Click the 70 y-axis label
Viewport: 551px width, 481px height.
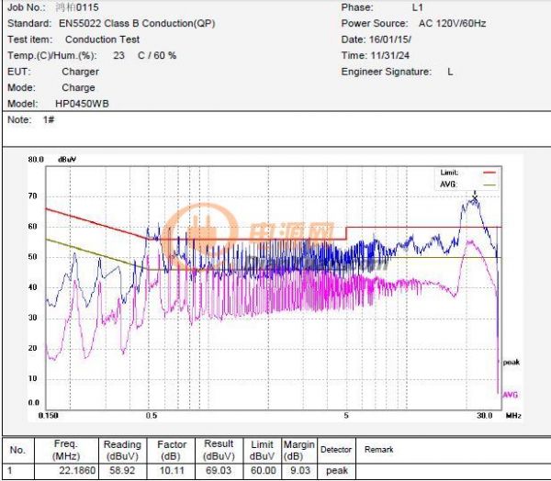click(33, 196)
